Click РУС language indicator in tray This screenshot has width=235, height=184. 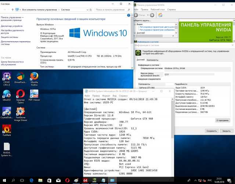(x=210, y=180)
